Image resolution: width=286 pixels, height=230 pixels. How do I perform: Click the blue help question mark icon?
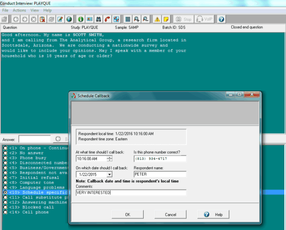(x=221, y=19)
